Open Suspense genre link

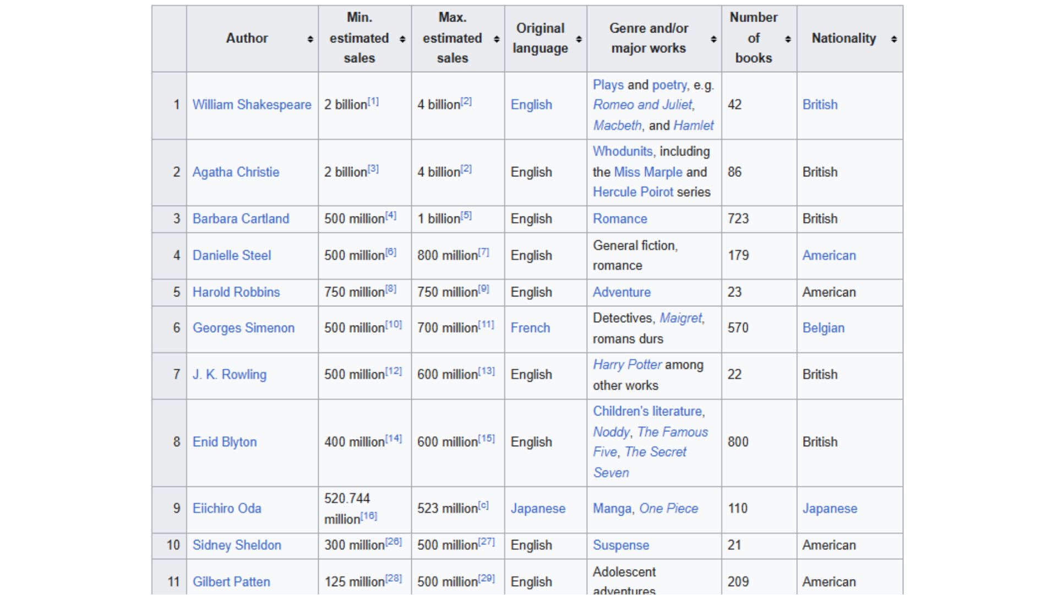click(x=621, y=545)
